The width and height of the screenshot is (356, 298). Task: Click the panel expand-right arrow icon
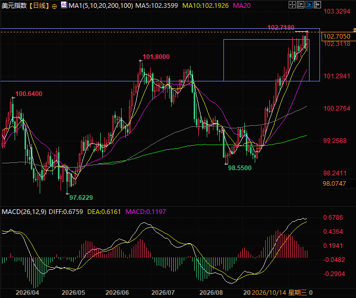pyautogui.click(x=317, y=5)
